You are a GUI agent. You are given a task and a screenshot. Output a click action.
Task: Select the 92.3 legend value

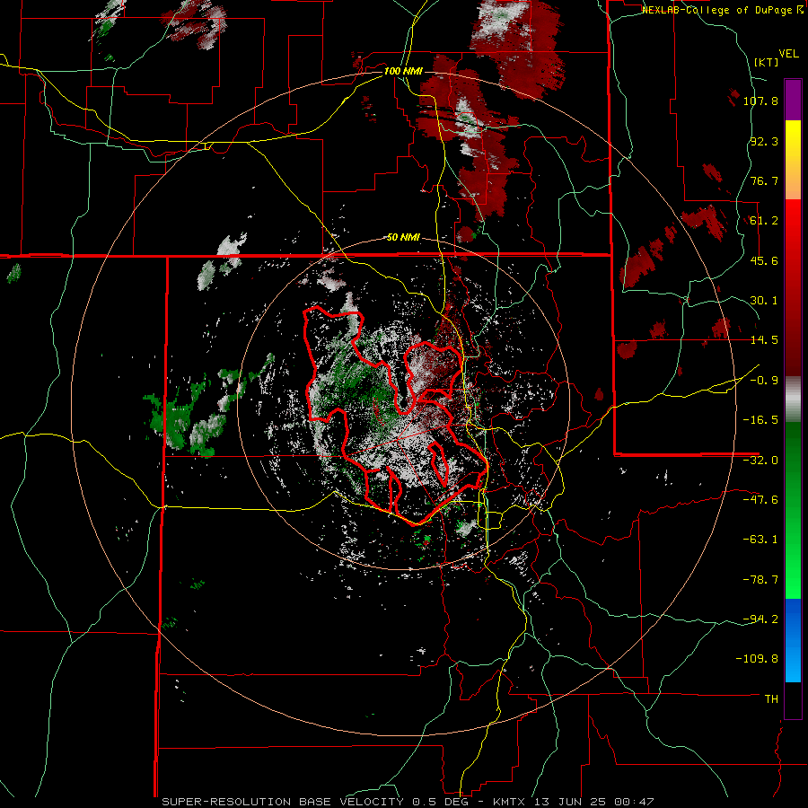pos(764,141)
